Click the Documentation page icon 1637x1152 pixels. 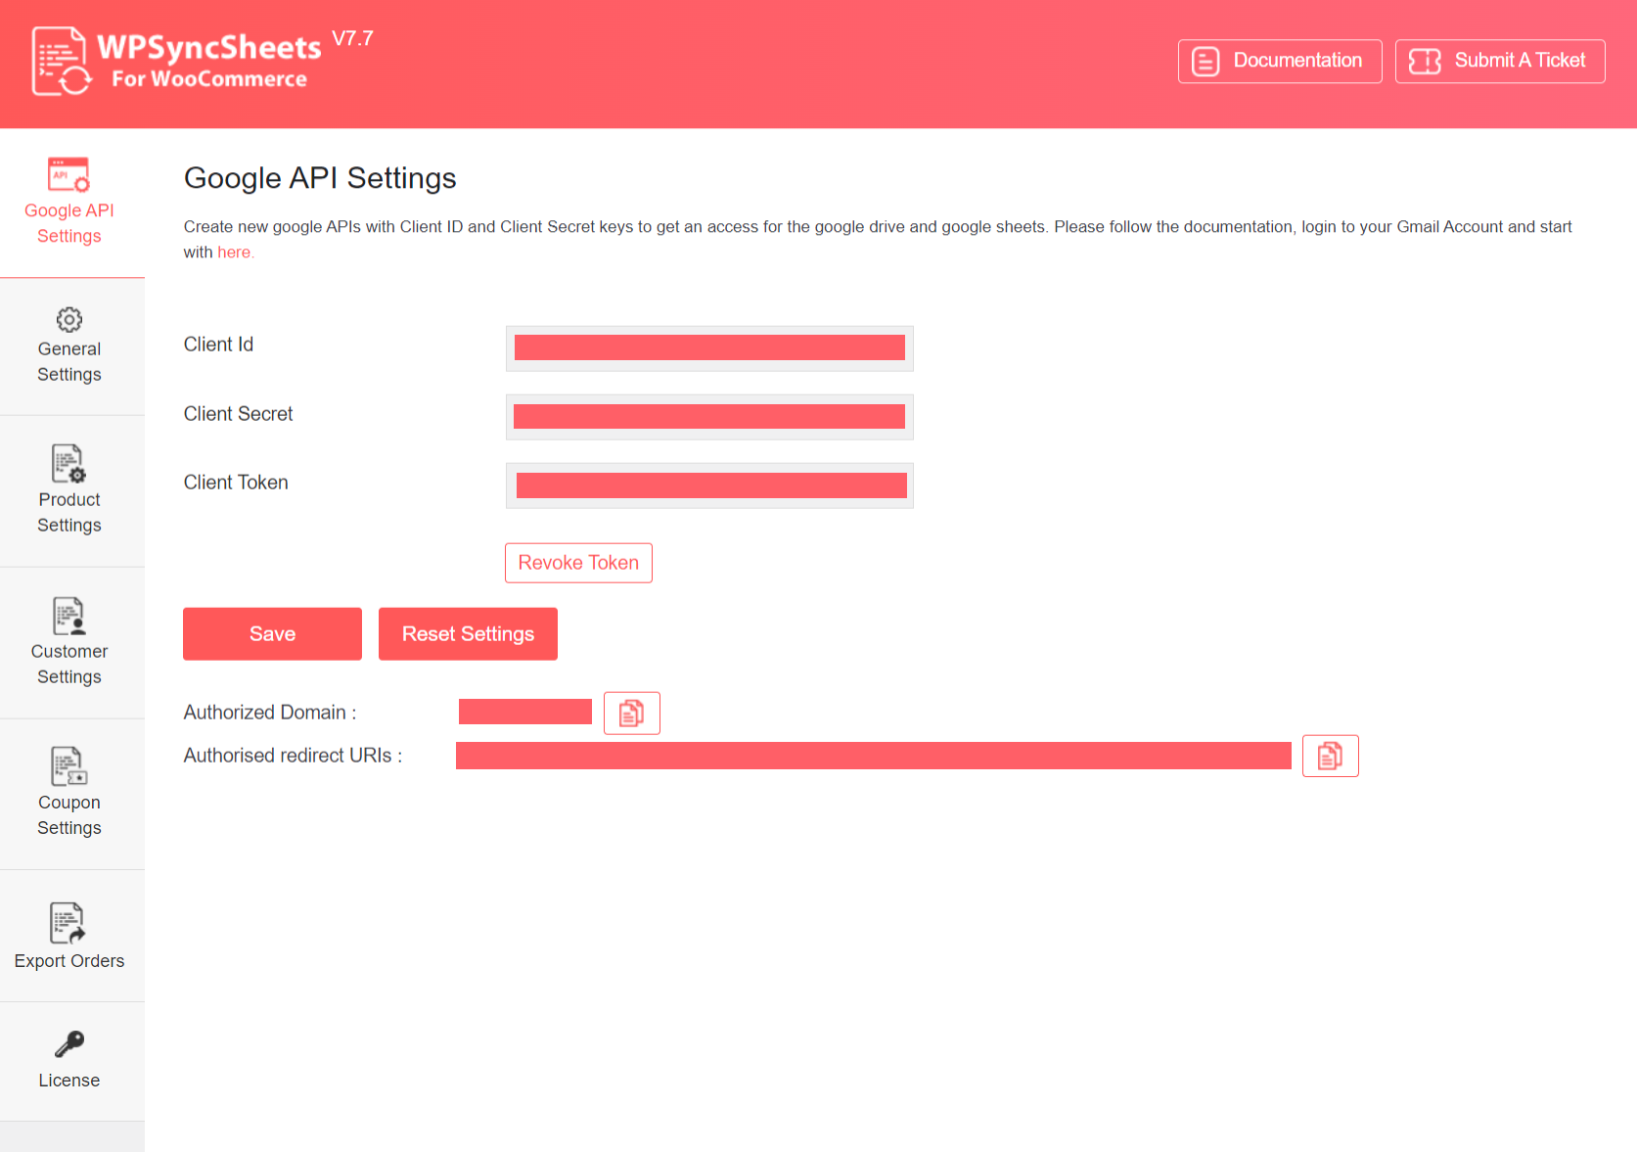click(x=1205, y=62)
